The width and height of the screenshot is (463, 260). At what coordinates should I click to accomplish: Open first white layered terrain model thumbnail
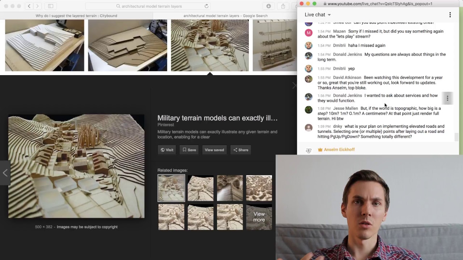pyautogui.click(x=44, y=45)
